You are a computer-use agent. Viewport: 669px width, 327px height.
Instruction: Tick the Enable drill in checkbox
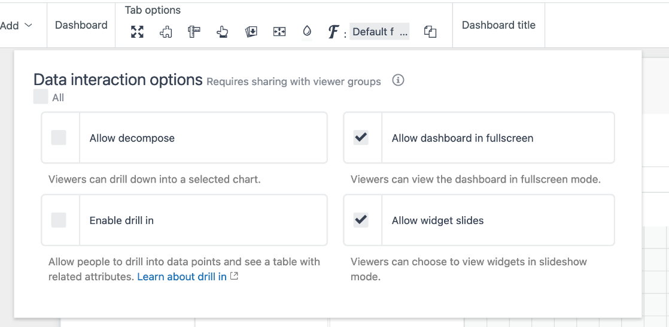pyautogui.click(x=59, y=220)
